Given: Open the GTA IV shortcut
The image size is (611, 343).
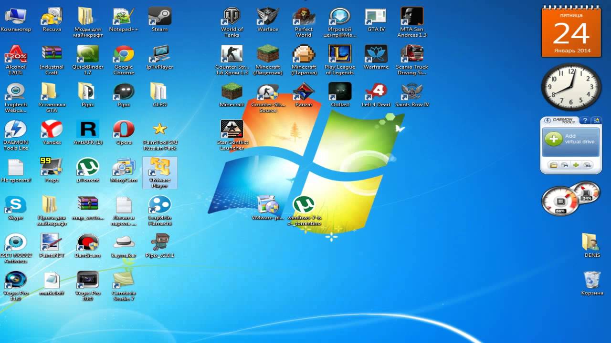Looking at the screenshot, I should click(x=376, y=20).
